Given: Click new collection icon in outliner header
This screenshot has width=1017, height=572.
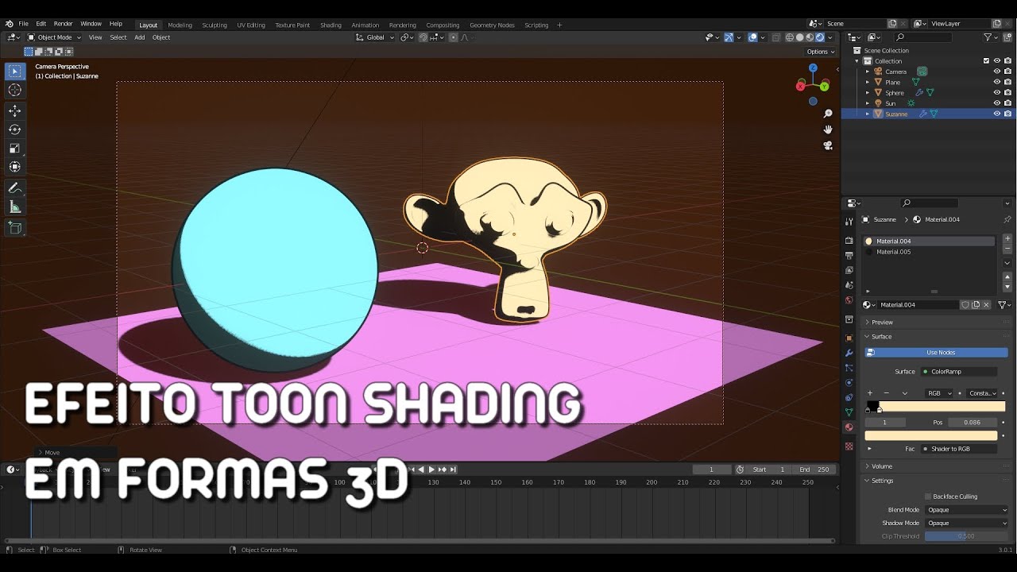Looking at the screenshot, I should coord(1006,37).
